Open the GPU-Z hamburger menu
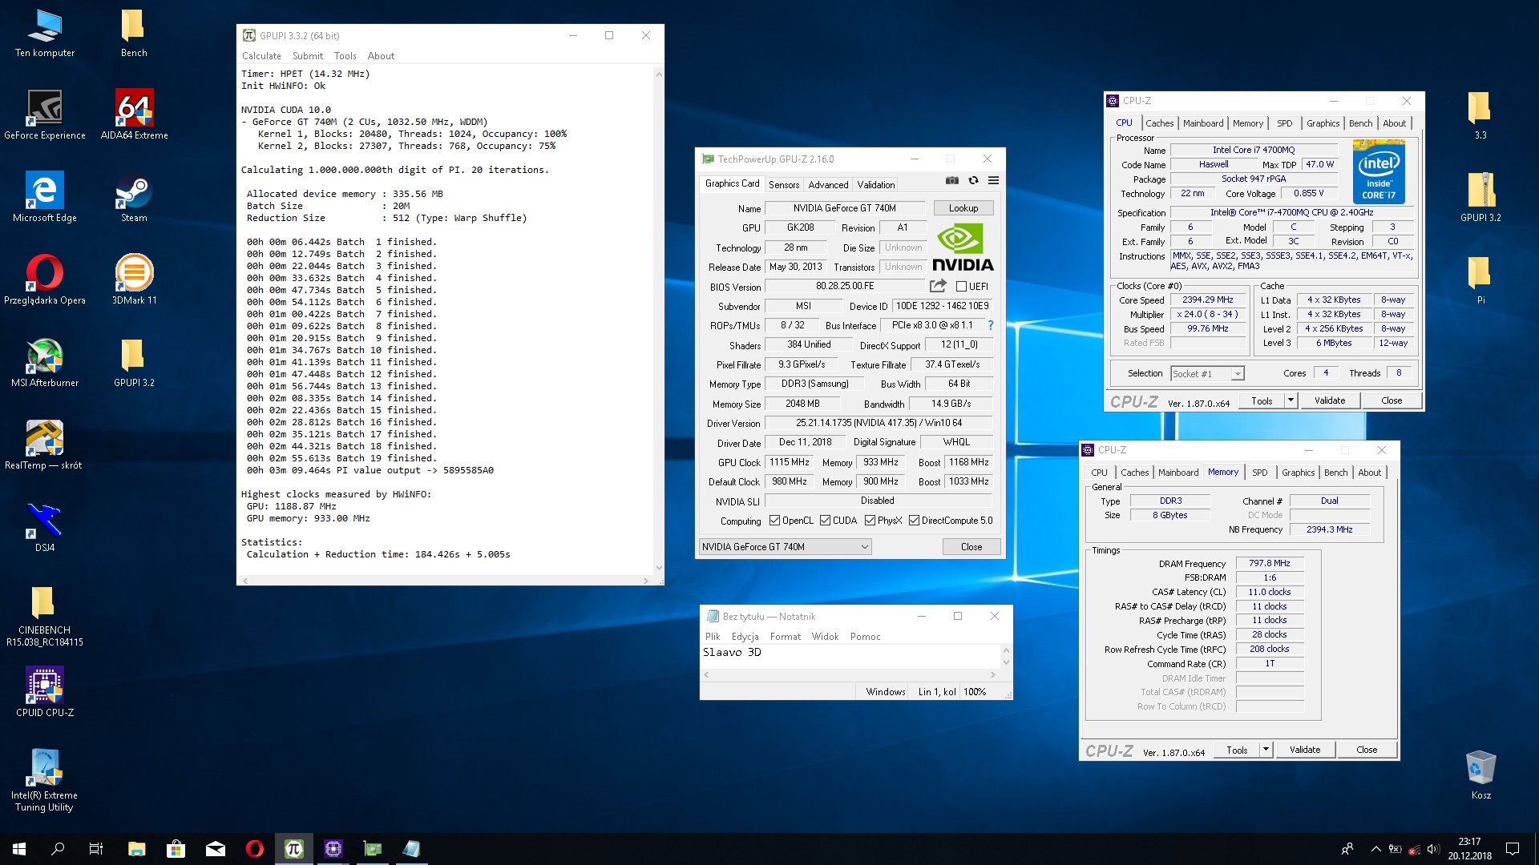 [x=993, y=181]
